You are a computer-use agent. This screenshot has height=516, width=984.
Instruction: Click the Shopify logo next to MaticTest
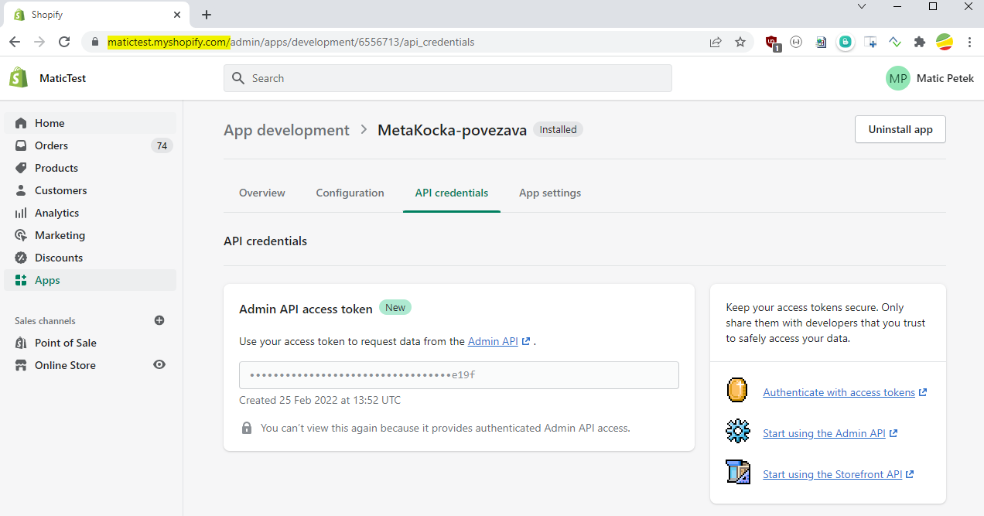pyautogui.click(x=19, y=78)
